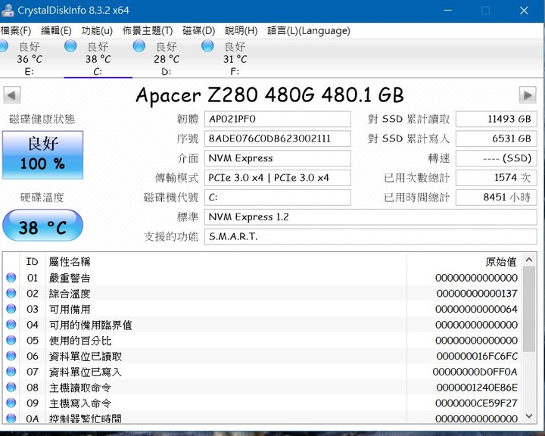Click the 良好 100 % health status box
Image resolution: width=545 pixels, height=436 pixels.
point(42,154)
